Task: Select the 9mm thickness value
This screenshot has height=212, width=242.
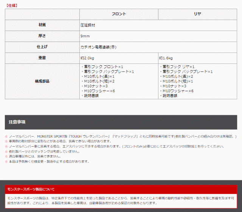Action: [x=84, y=36]
